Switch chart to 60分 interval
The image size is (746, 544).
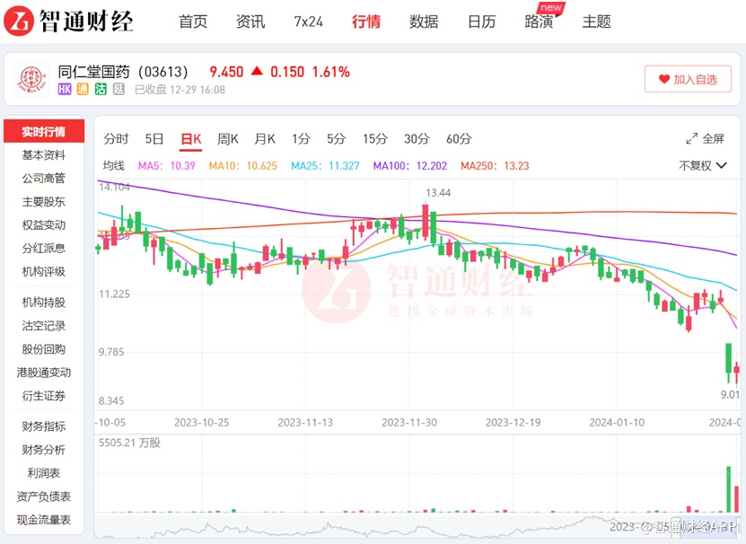coord(459,139)
